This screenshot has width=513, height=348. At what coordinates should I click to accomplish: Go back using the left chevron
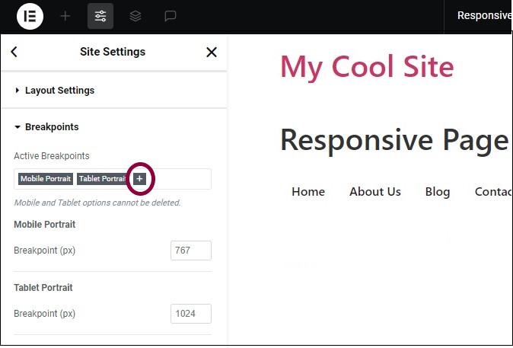click(14, 52)
